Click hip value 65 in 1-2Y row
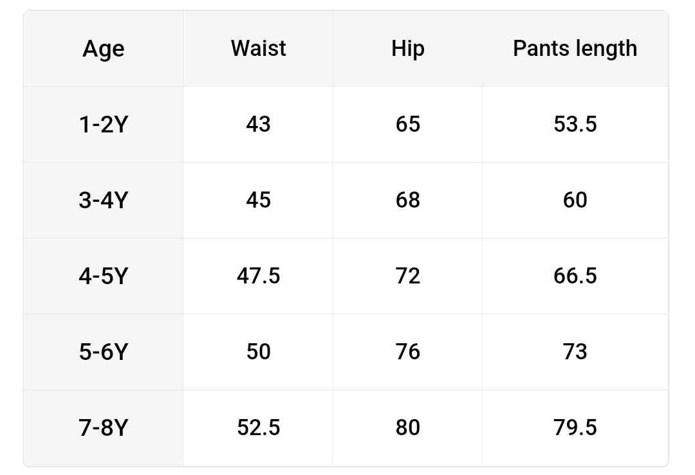 [408, 124]
